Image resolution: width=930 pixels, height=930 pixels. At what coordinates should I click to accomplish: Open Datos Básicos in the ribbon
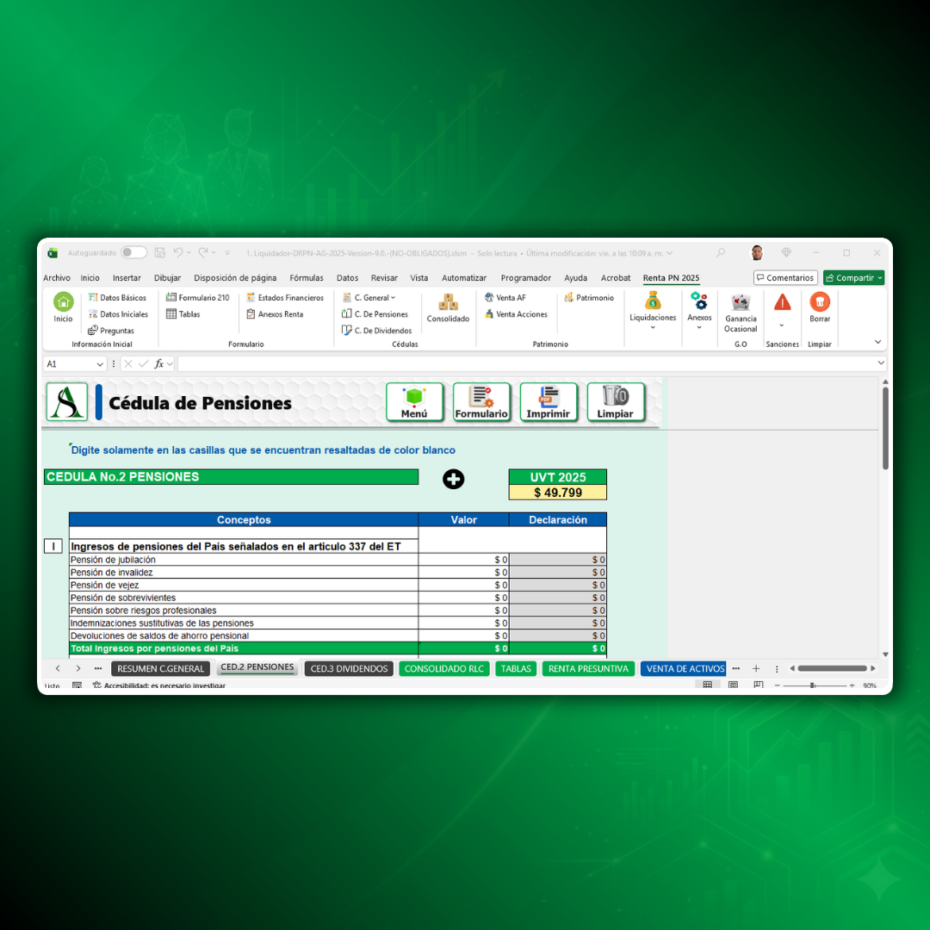pyautogui.click(x=117, y=298)
